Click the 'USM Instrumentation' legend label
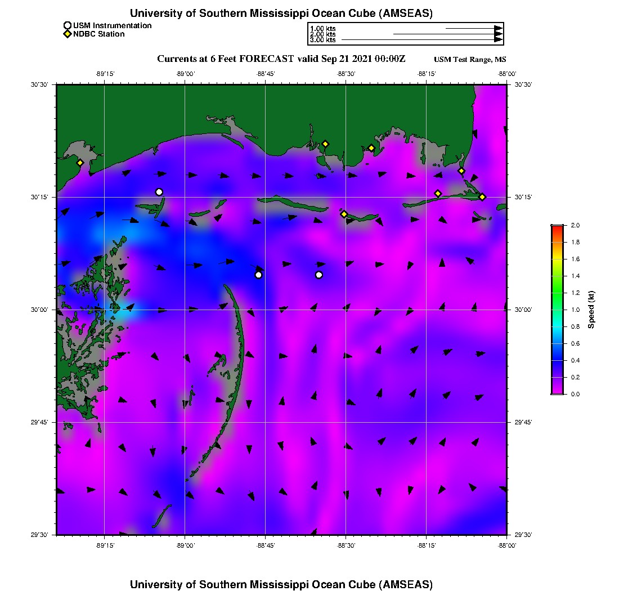The width and height of the screenshot is (619, 591). [113, 26]
